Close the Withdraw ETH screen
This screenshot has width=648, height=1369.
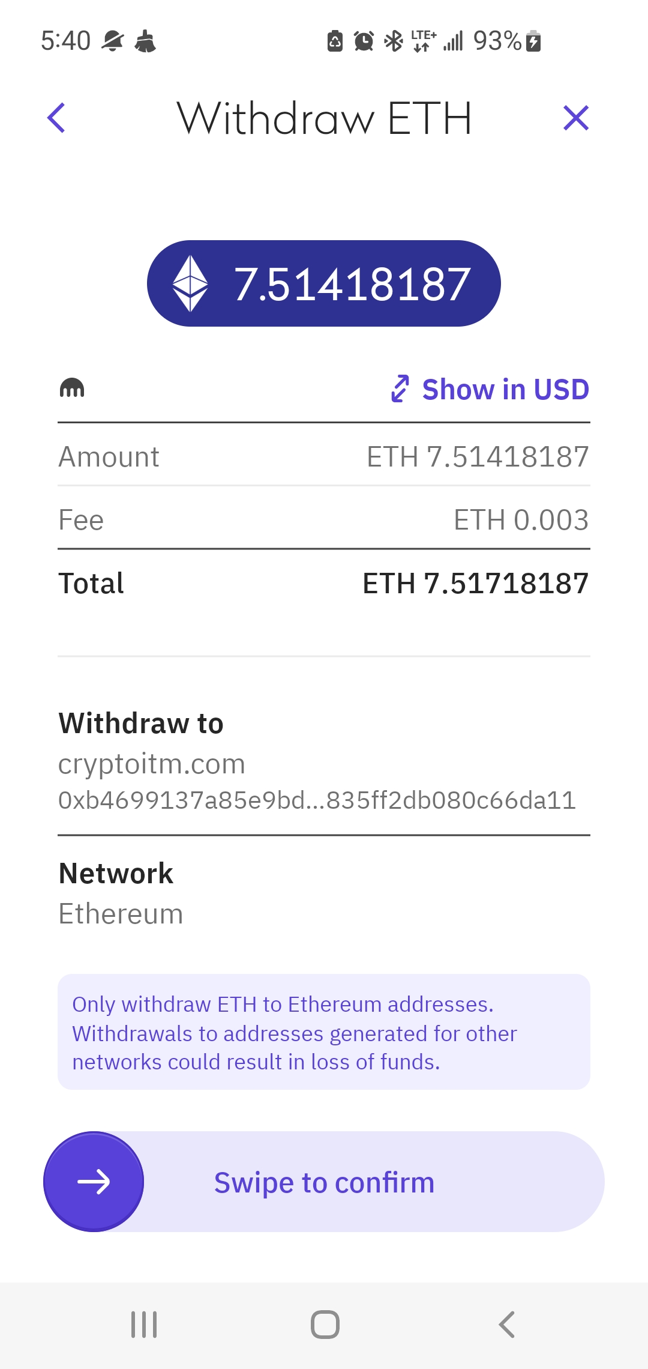[x=576, y=118]
